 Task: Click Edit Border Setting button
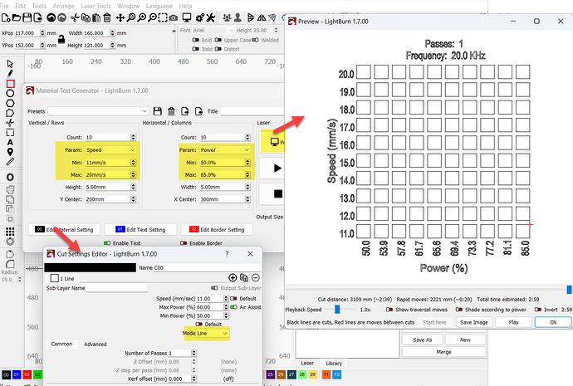[217, 230]
